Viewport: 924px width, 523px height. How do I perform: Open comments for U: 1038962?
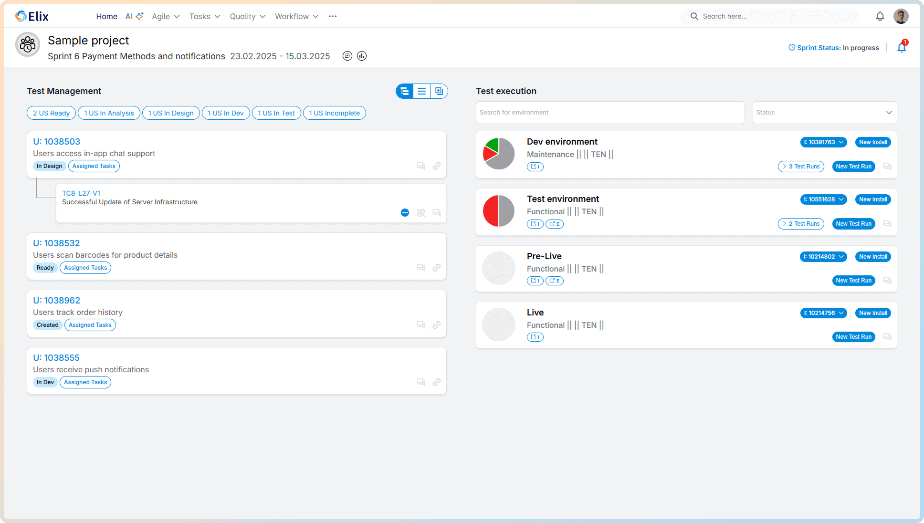(421, 325)
